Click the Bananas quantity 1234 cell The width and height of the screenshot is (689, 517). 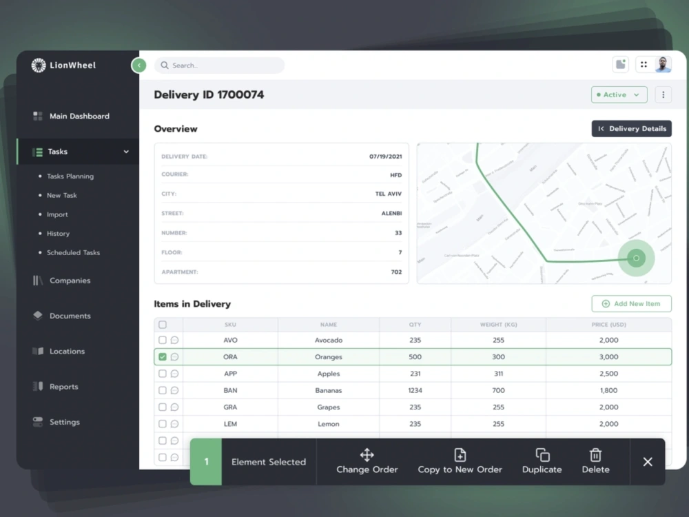(415, 390)
